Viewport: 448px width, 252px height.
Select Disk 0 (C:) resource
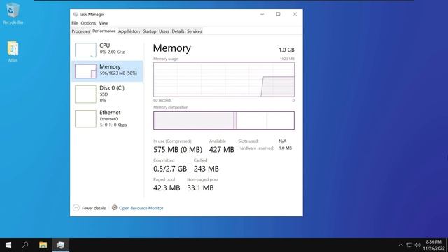[107, 94]
